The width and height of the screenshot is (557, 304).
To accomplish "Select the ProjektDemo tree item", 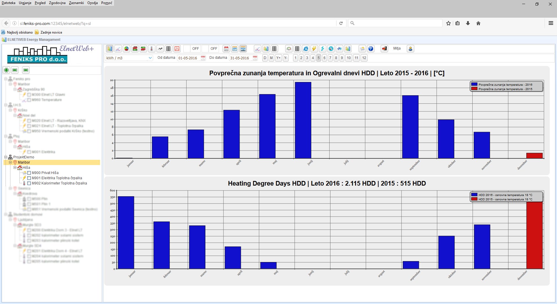I will [x=24, y=157].
